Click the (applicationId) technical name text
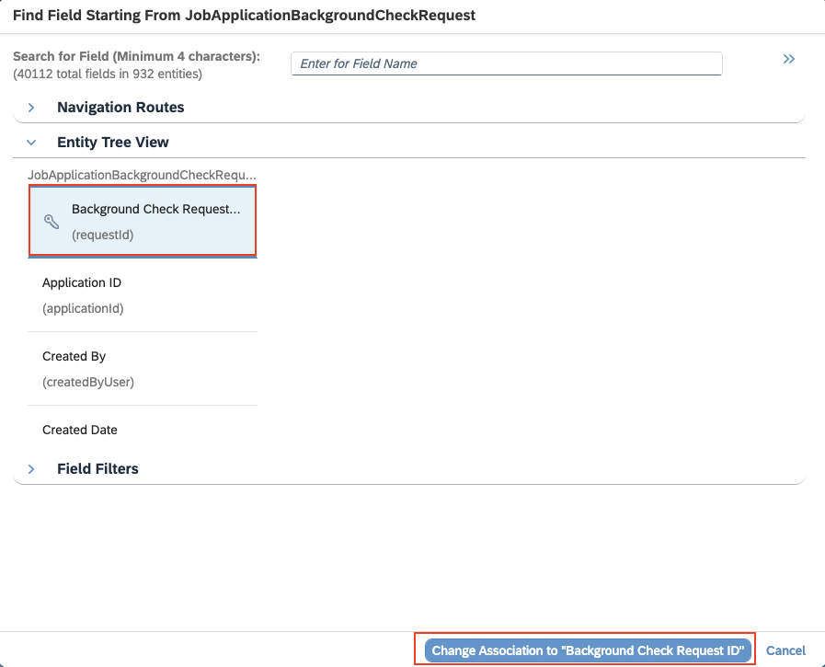The image size is (825, 667). point(83,308)
